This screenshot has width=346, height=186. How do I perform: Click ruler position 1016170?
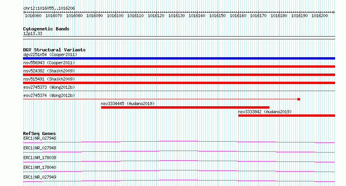click(x=258, y=16)
